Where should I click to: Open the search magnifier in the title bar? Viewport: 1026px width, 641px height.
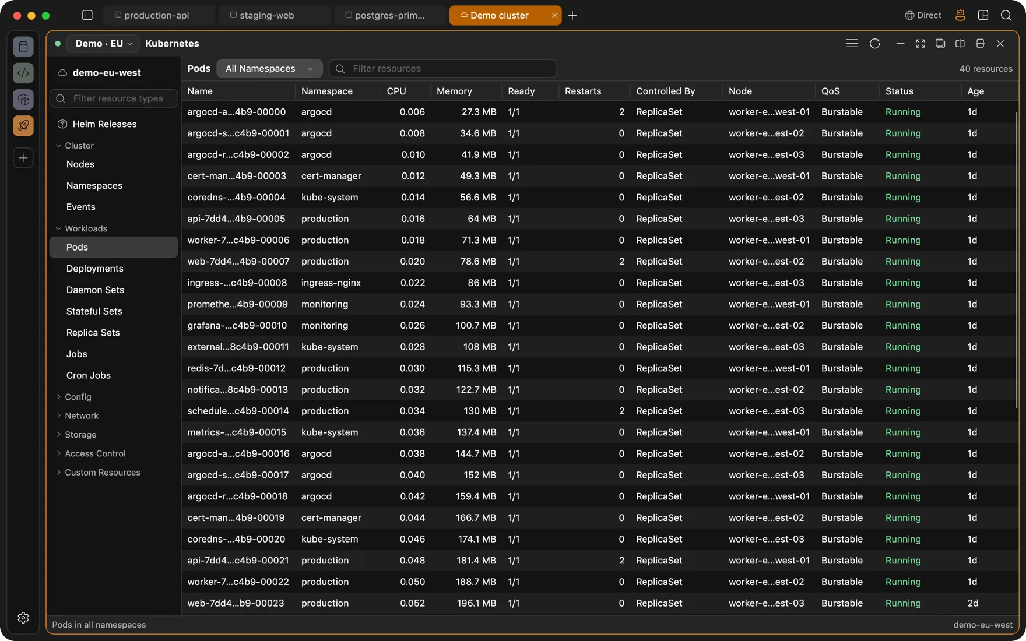pos(1006,15)
